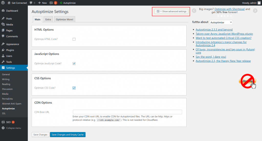Go to previous banner with left arrow
Viewport: 262px width, 141px height.
[x=194, y=11]
